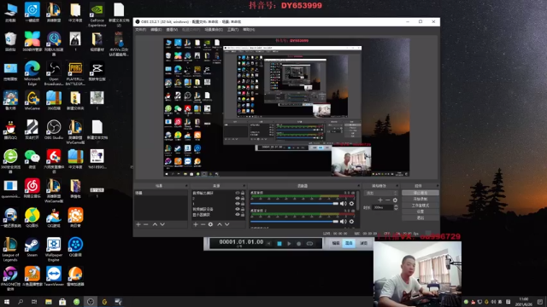Viewport: 547px width, 307px height.
Task: Adjust the second mixer channel volume slider
Action: coord(294,222)
